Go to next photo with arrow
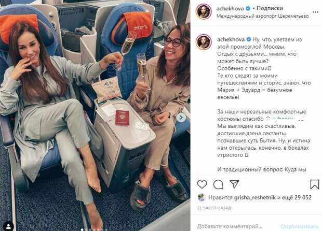The width and height of the screenshot is (322, 231). [181, 118]
